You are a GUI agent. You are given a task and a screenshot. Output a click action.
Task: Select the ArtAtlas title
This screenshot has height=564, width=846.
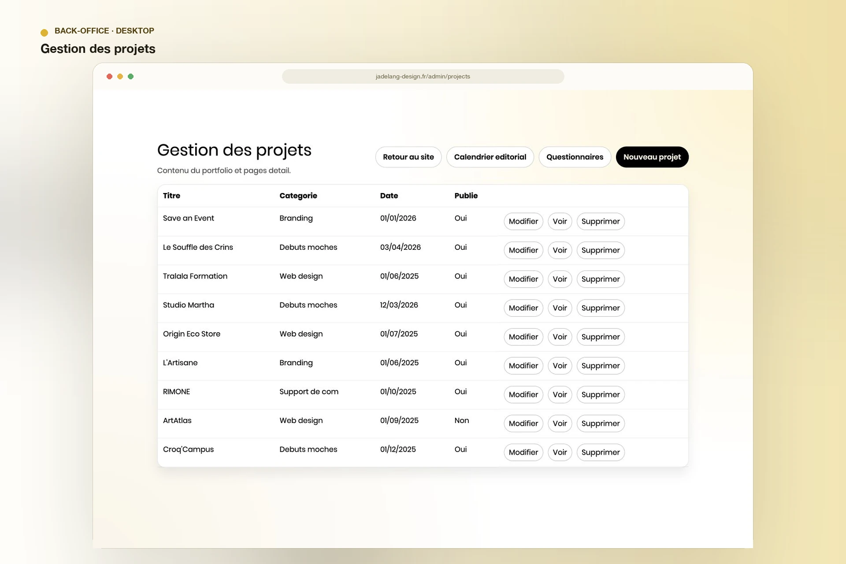(x=177, y=420)
